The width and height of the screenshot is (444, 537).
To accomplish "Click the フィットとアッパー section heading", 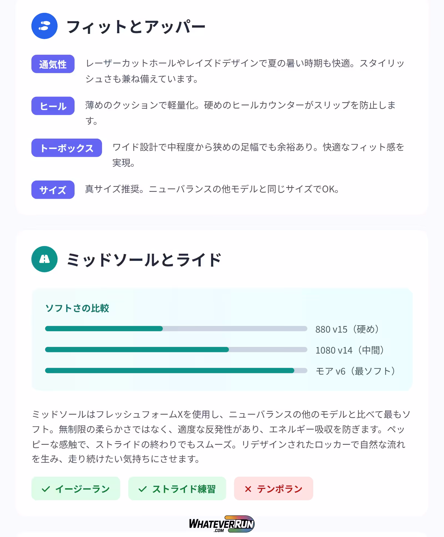I will pyautogui.click(x=136, y=27).
